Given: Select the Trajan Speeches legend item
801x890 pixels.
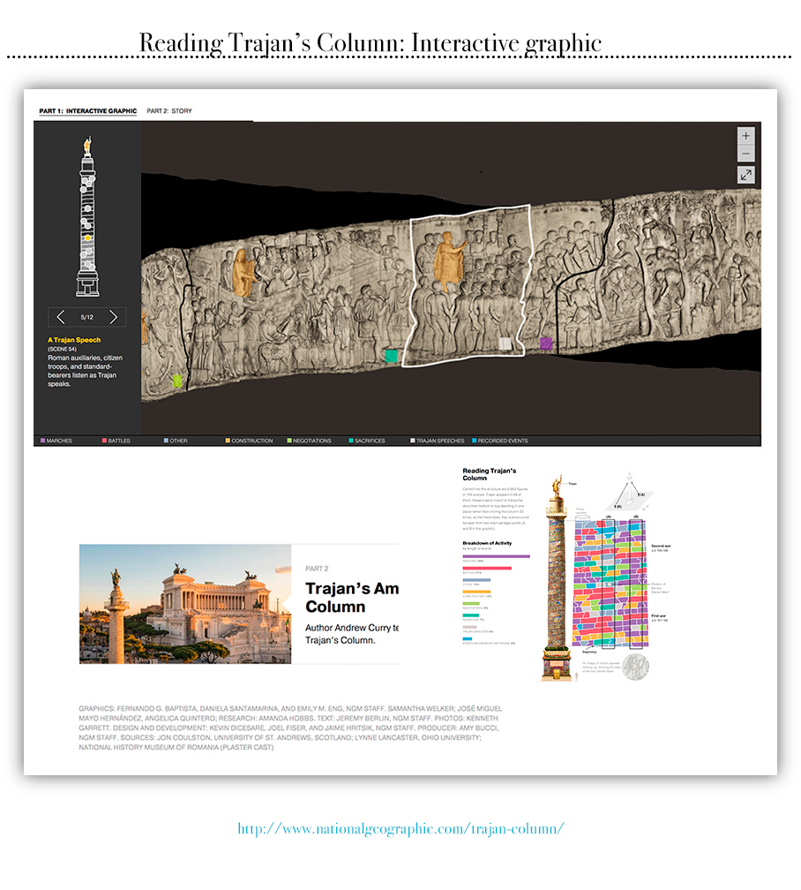Looking at the screenshot, I should [x=438, y=441].
